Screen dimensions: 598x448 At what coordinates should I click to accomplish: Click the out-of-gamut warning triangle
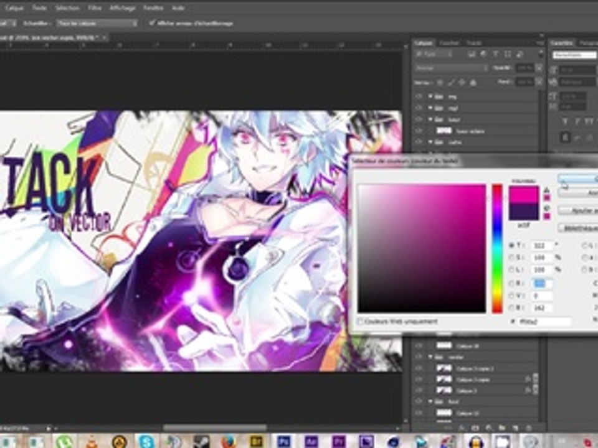coord(546,190)
